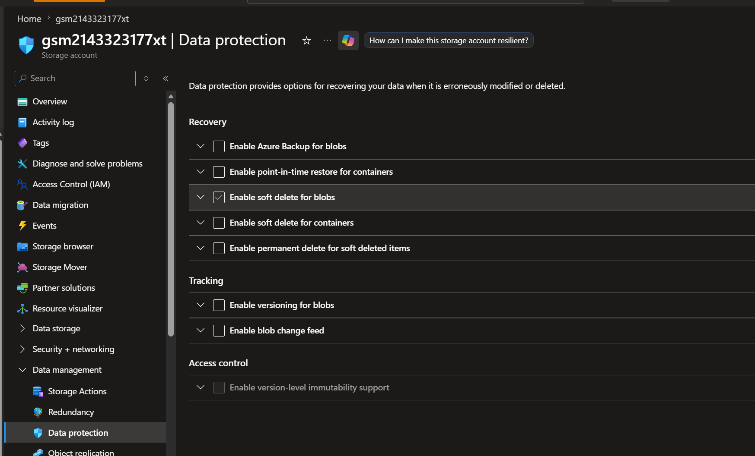The height and width of the screenshot is (456, 755).
Task: Check Enable blob change feed
Action: [x=219, y=331]
